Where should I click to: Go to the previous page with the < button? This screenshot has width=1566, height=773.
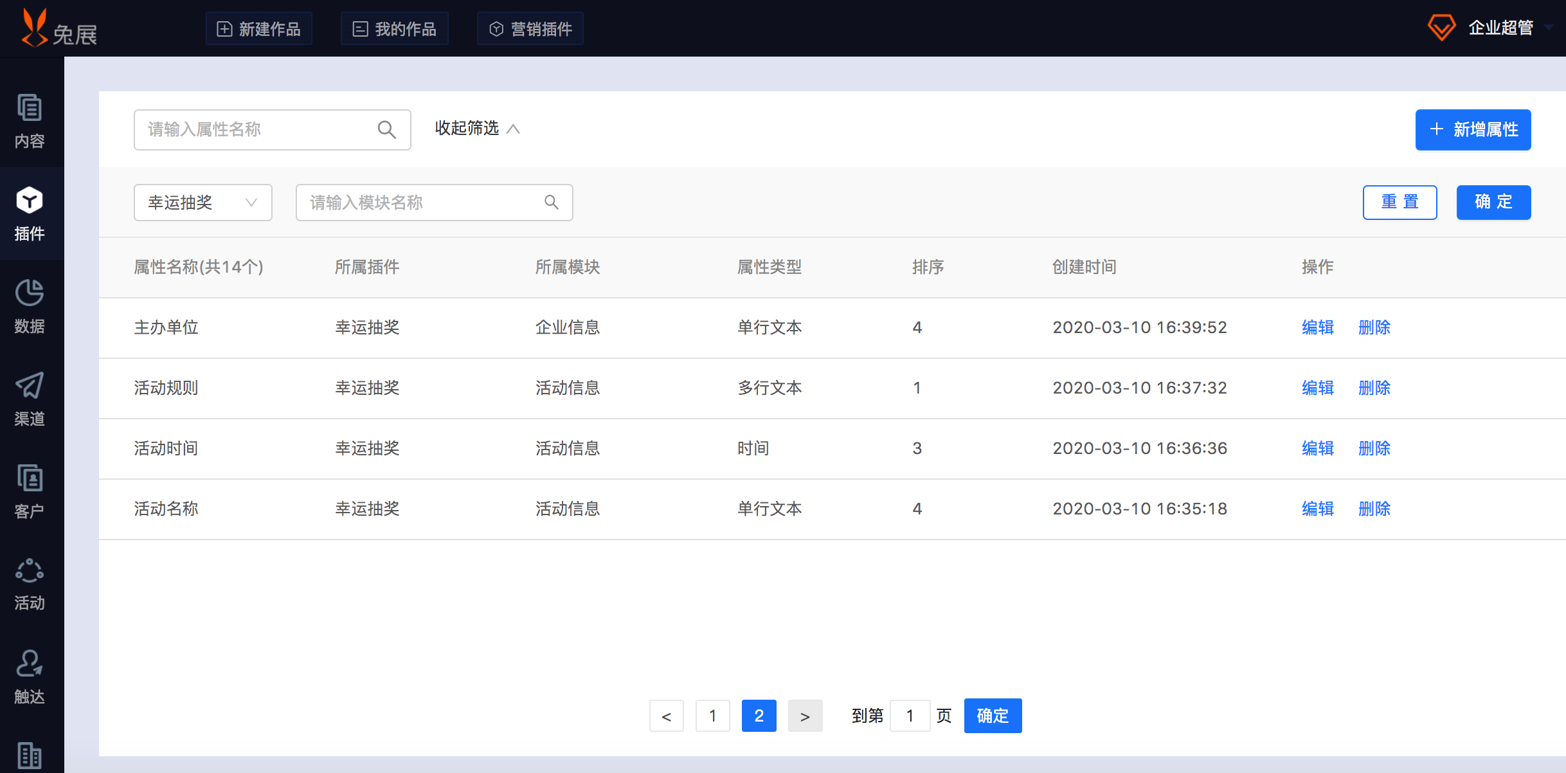(667, 716)
